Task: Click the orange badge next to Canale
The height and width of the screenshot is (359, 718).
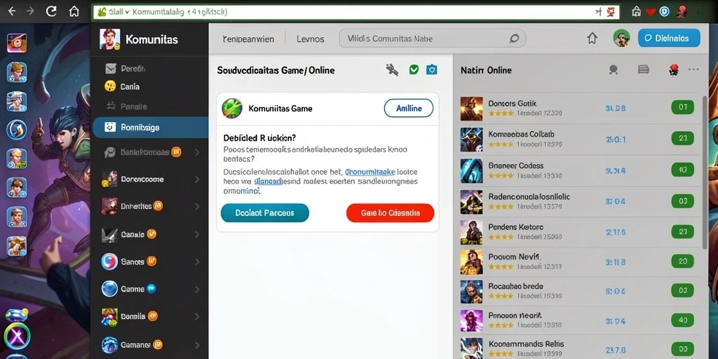Action: click(151, 234)
